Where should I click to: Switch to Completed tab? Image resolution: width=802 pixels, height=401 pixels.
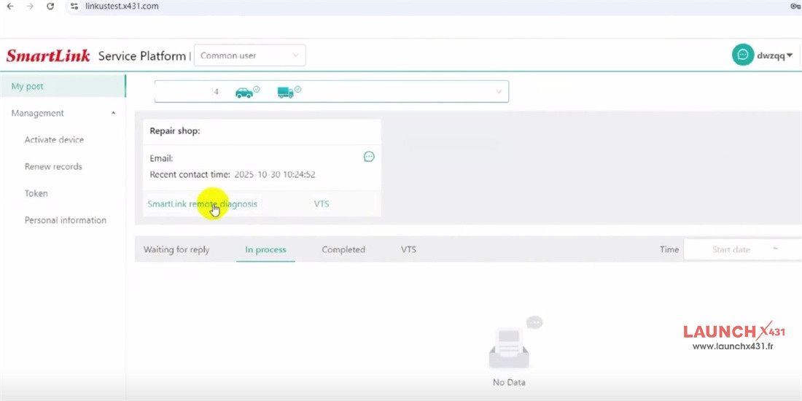[343, 249]
